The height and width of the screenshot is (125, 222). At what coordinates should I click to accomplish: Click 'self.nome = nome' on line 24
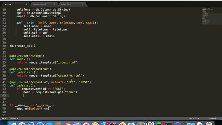tap(37, 26)
